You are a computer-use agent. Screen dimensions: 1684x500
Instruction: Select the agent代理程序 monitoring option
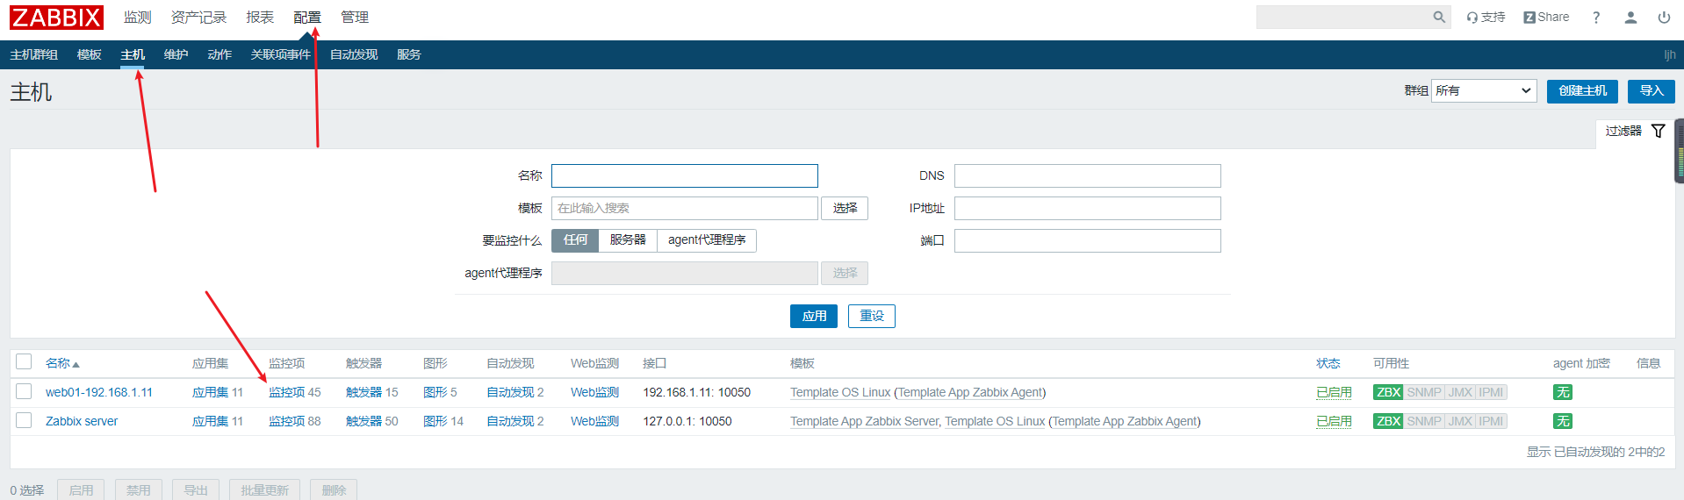tap(707, 240)
